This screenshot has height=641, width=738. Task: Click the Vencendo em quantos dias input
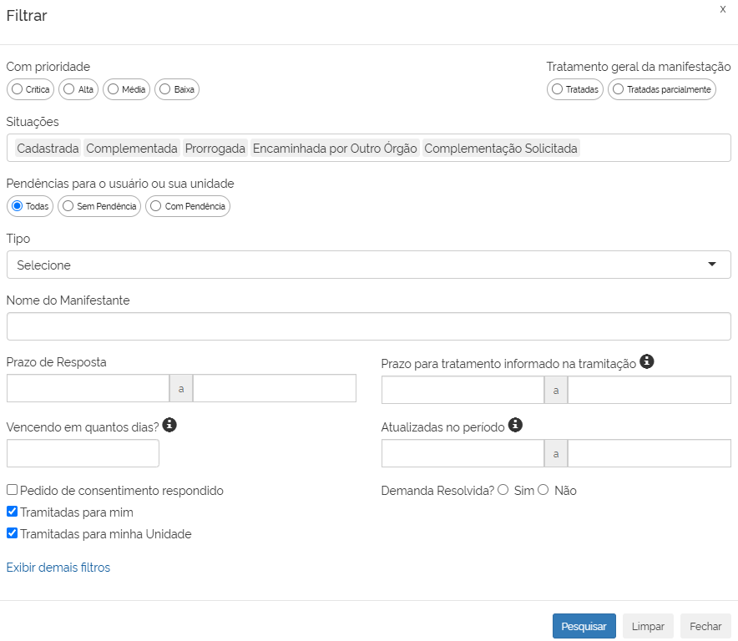pyautogui.click(x=83, y=453)
